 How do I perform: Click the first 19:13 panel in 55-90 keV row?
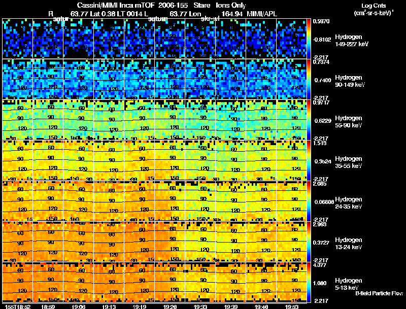click(109, 120)
